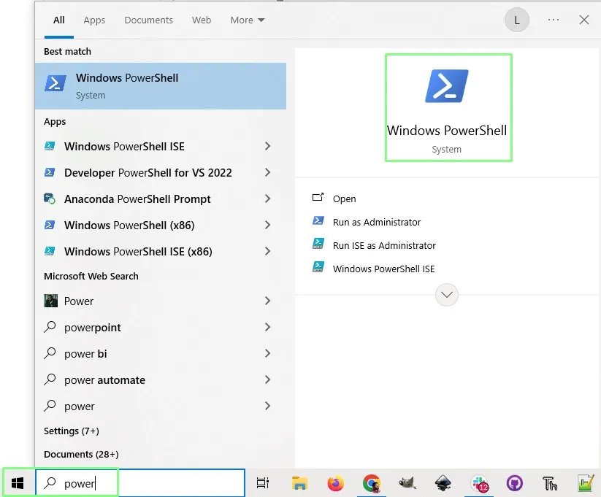Open the notepad-pencil app in taskbar
Screen dimensions: 601x497
click(586, 483)
